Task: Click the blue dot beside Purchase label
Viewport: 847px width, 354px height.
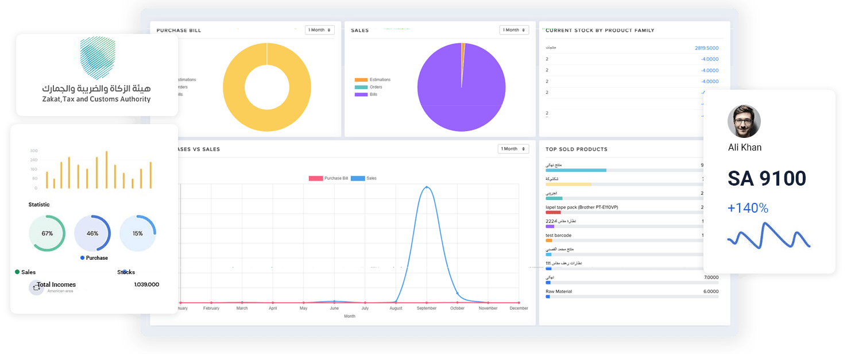Action: (x=83, y=258)
